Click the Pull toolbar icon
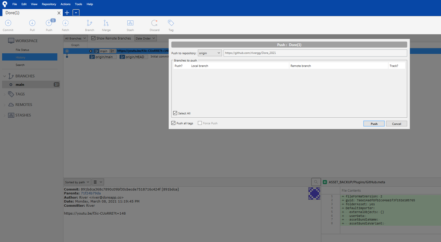This screenshot has height=242, width=441. 32,23
